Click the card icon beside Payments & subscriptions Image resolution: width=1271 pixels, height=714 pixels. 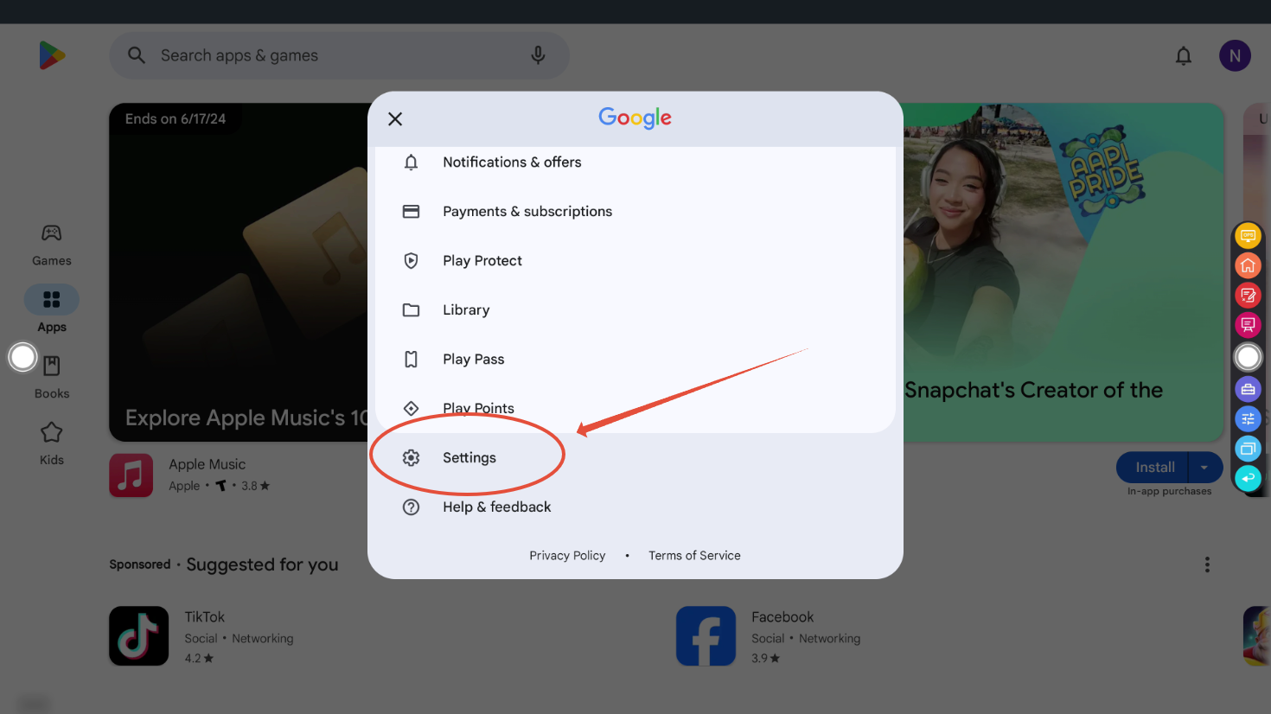412,212
